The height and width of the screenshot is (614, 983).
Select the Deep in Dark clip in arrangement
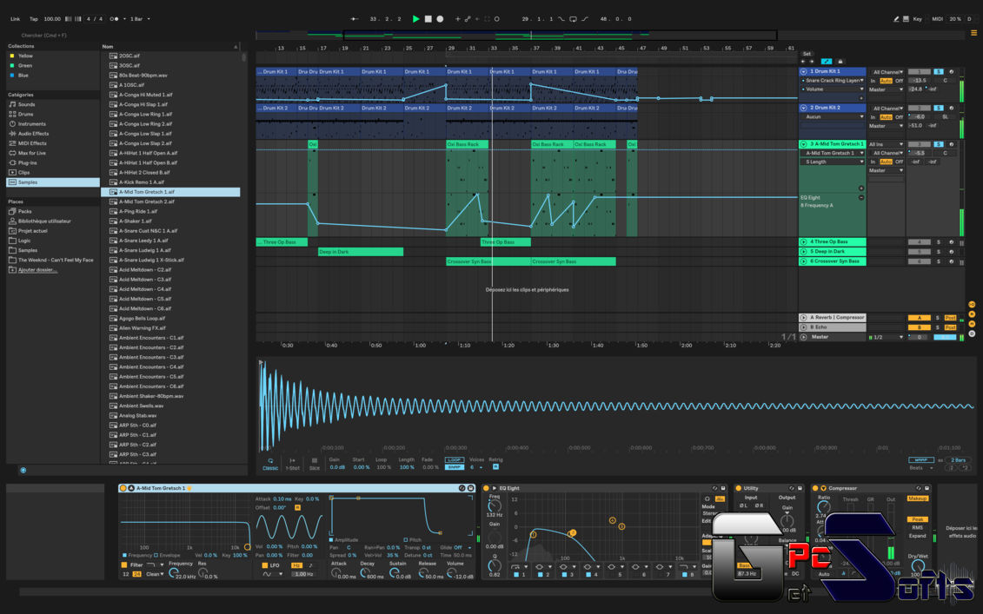pyautogui.click(x=361, y=252)
